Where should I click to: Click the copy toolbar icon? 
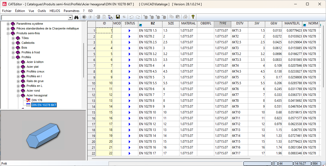pyautogui.click(x=172, y=17)
